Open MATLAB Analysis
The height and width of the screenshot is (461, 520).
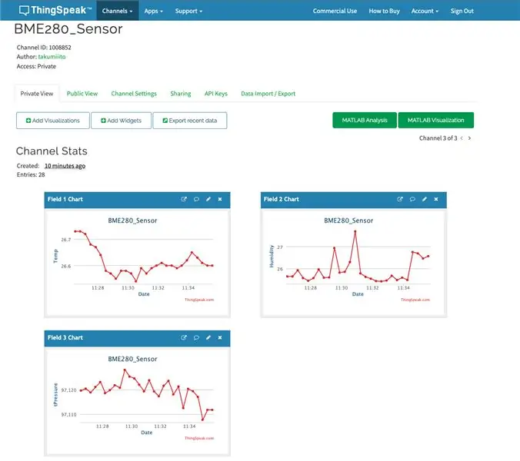pyautogui.click(x=365, y=120)
